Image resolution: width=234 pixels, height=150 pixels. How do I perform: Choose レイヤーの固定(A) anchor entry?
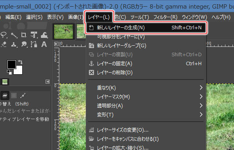tap(146, 64)
